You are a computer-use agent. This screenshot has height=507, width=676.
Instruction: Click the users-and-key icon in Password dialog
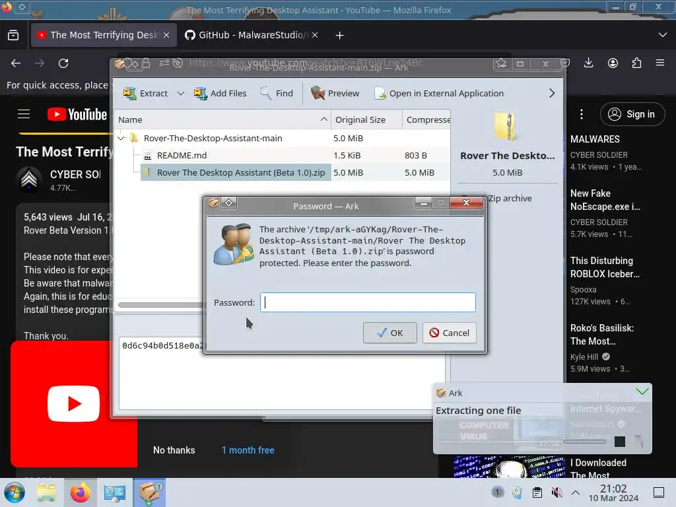click(233, 244)
